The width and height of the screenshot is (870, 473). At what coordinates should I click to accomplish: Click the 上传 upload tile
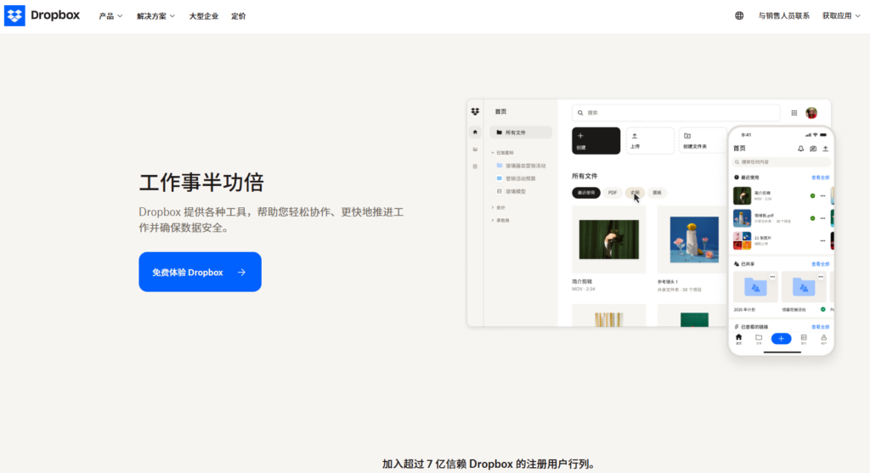[x=650, y=141]
